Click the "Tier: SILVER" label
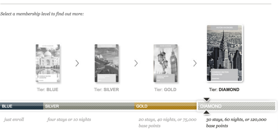This screenshot has height=139, width=278. [106, 90]
